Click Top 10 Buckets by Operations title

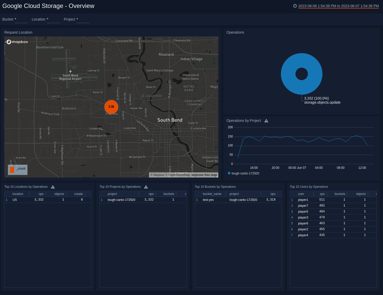215,187
